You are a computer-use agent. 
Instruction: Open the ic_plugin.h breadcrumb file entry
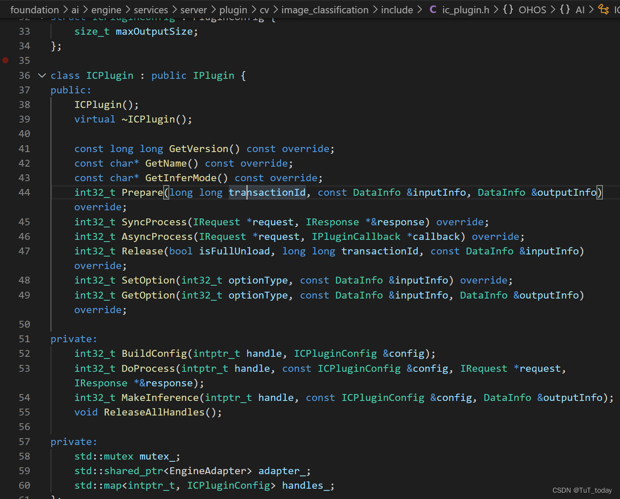click(465, 10)
